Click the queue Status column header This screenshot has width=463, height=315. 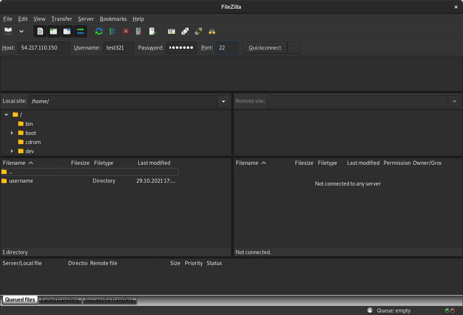coord(231,263)
